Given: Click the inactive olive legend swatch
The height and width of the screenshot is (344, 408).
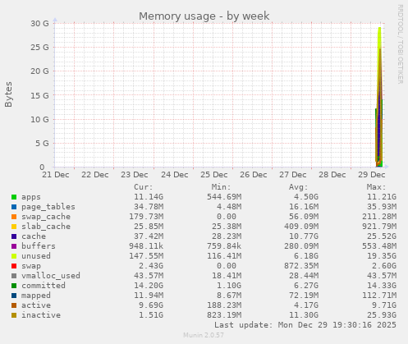Looking at the screenshot, I should (14, 315).
